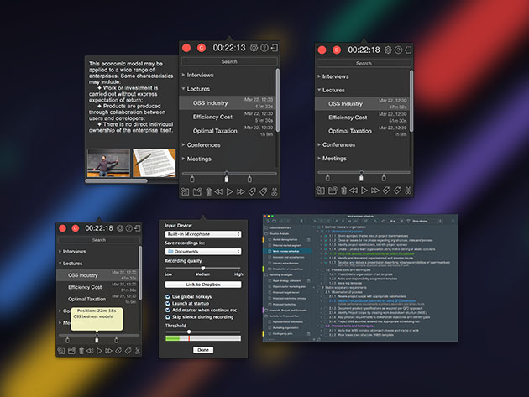Open the help question-mark icon in 00:22:13 window
This screenshot has width=529, height=397.
click(264, 48)
